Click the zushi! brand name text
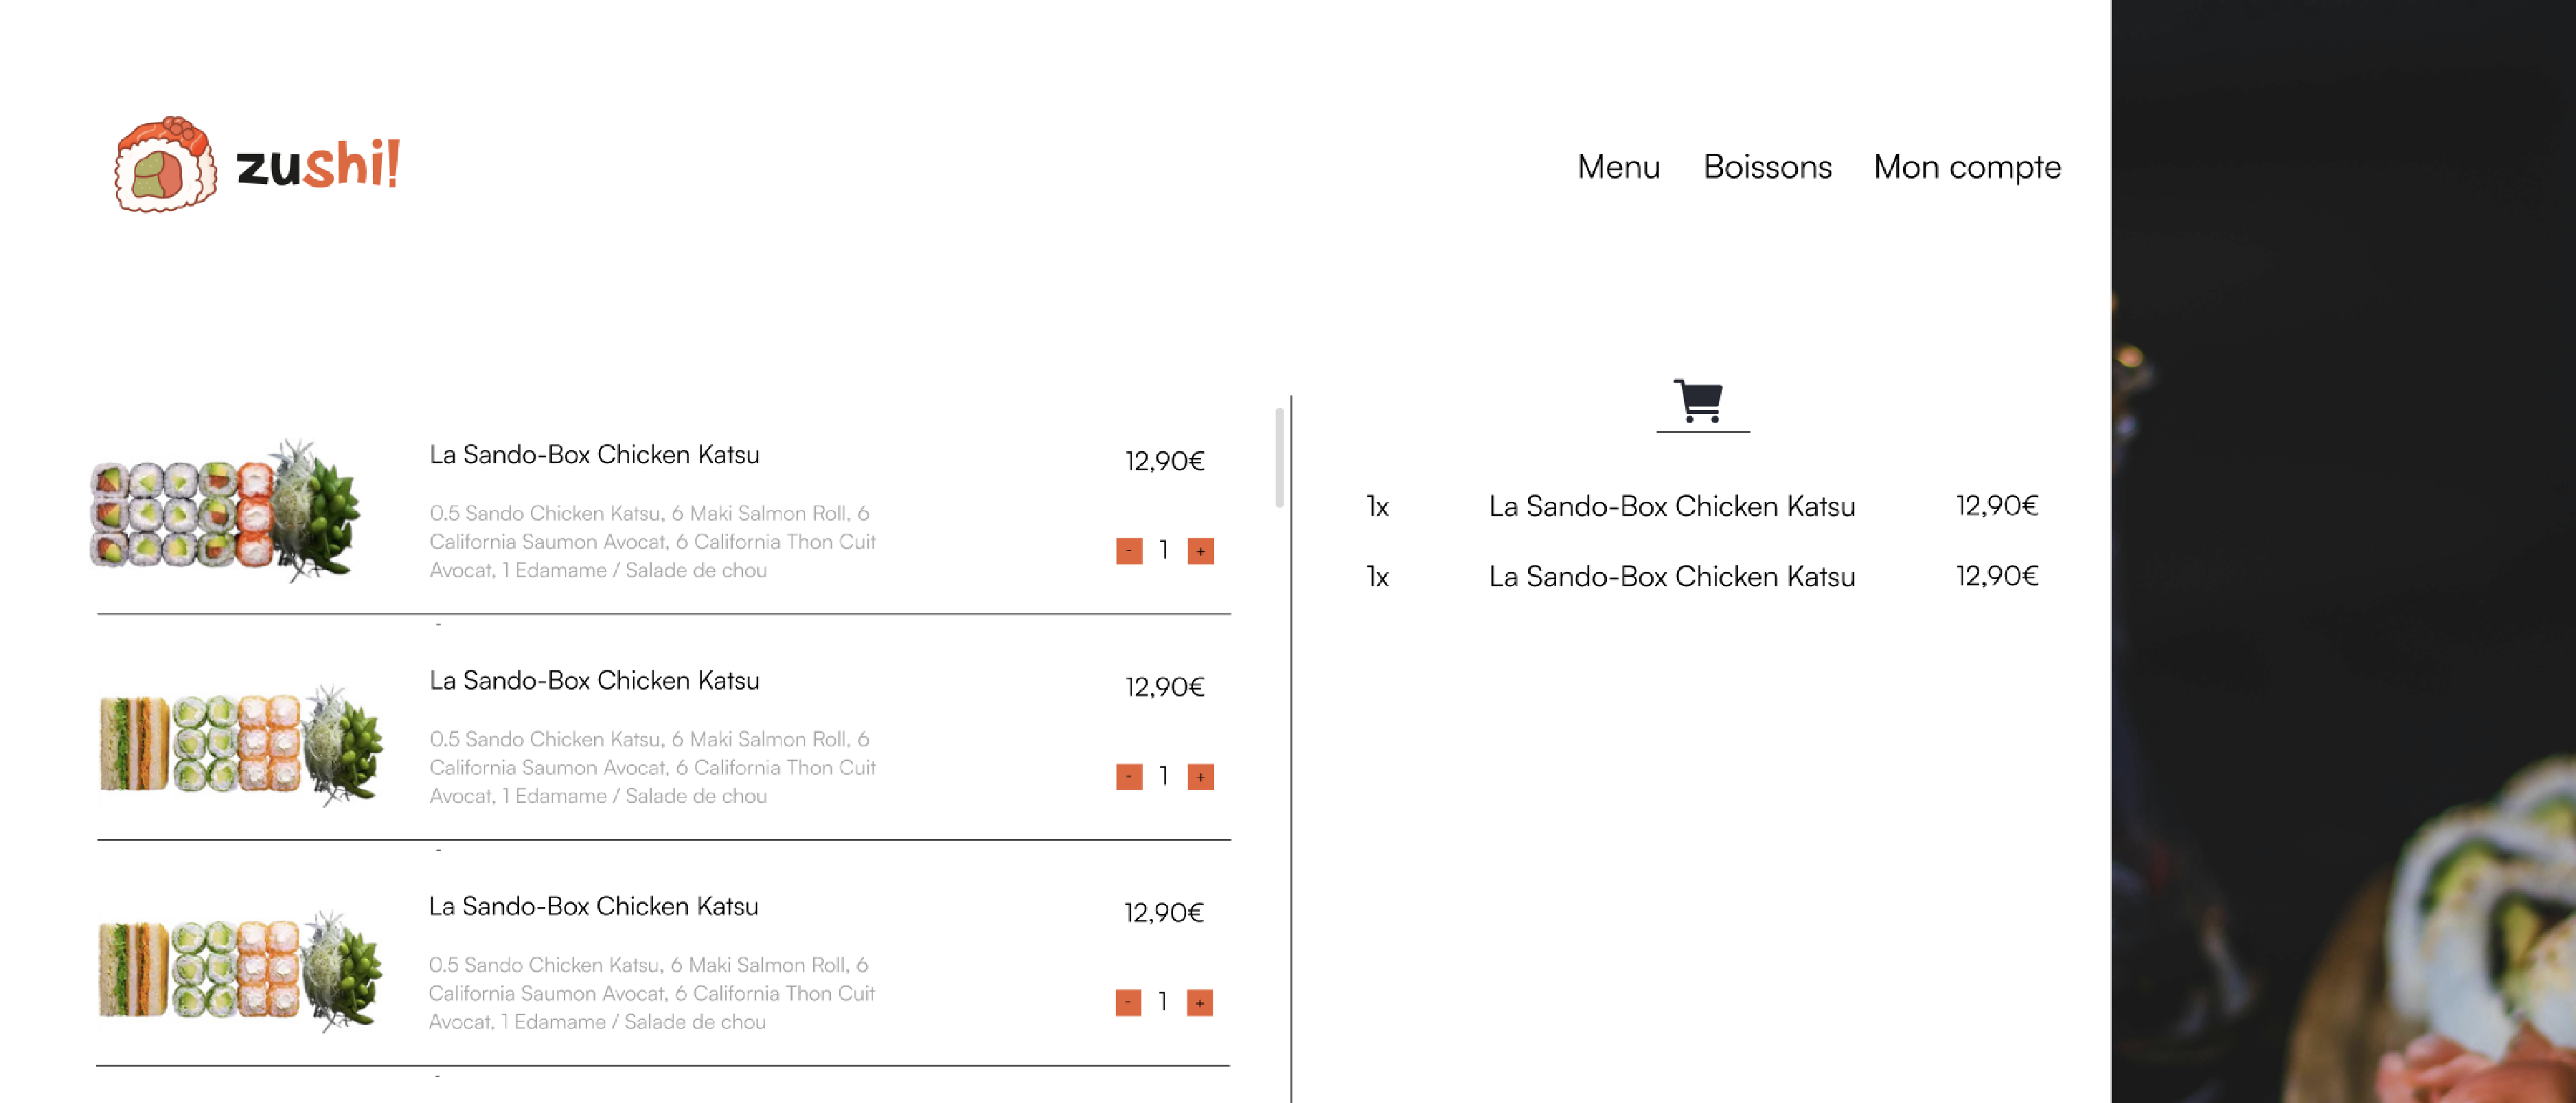Viewport: 2576px width, 1103px height. coord(318,164)
